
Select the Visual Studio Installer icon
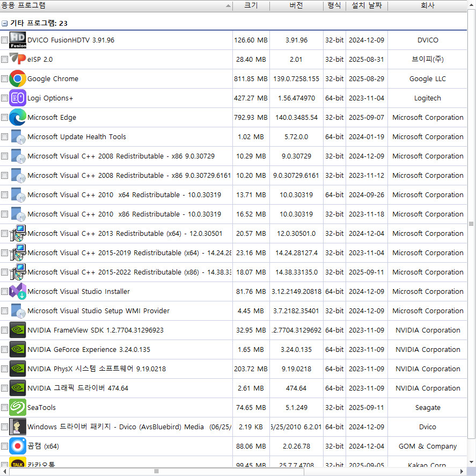18,292
